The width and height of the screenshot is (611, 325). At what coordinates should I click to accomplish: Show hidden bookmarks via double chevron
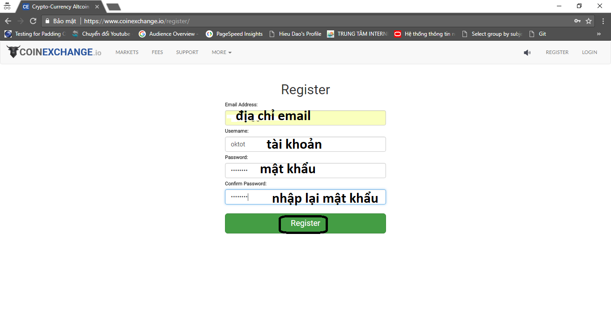click(599, 34)
